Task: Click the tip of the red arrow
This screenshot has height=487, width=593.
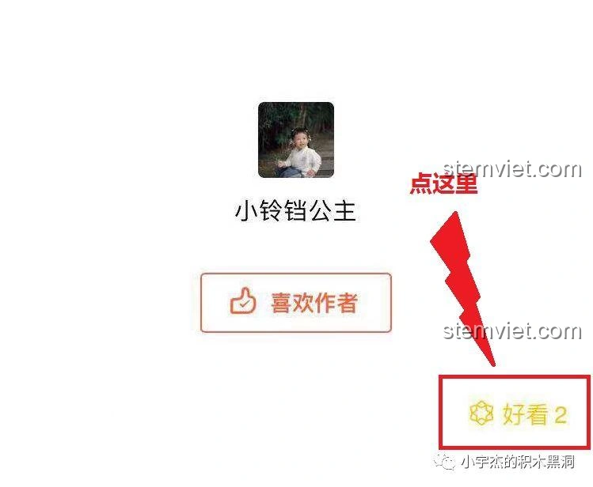Action: coord(492,363)
